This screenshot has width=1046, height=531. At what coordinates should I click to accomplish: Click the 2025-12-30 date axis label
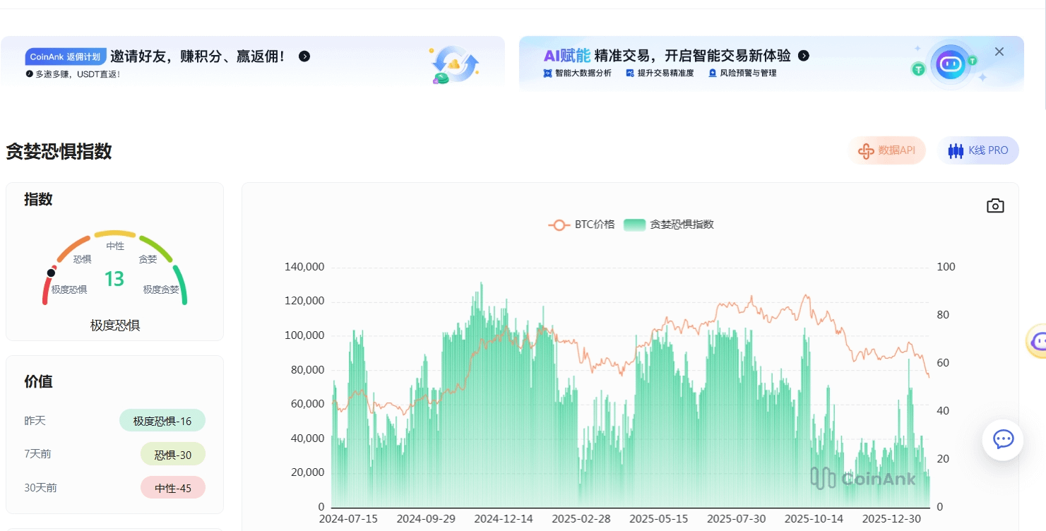coord(892,519)
